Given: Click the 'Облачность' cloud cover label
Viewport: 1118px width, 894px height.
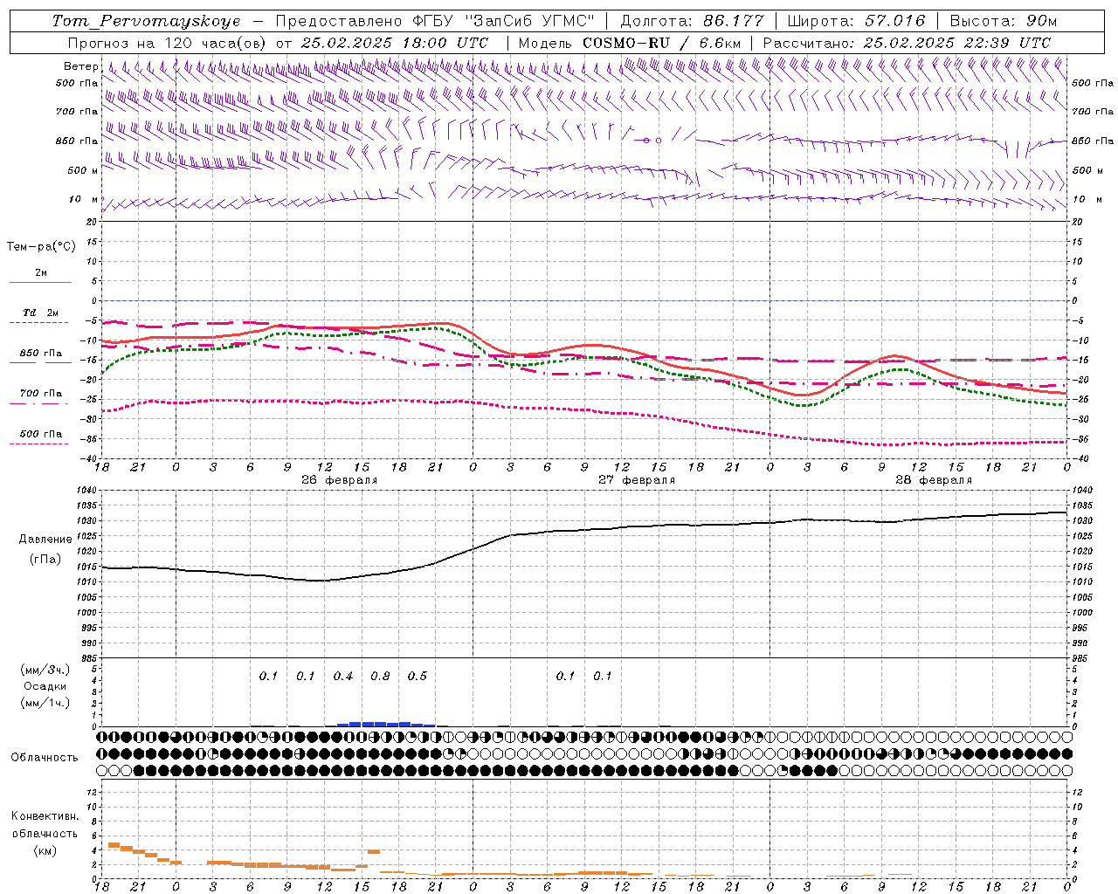Looking at the screenshot, I should click(x=45, y=758).
